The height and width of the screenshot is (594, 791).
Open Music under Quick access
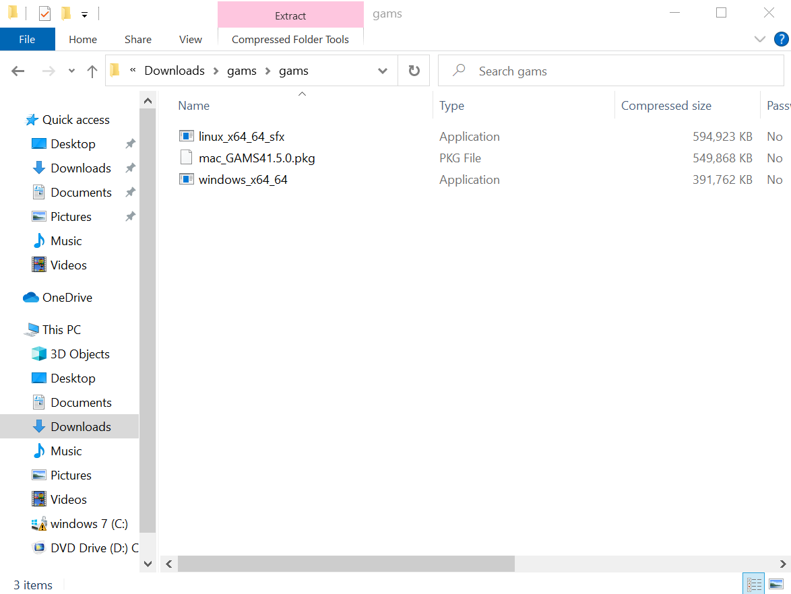coord(65,240)
